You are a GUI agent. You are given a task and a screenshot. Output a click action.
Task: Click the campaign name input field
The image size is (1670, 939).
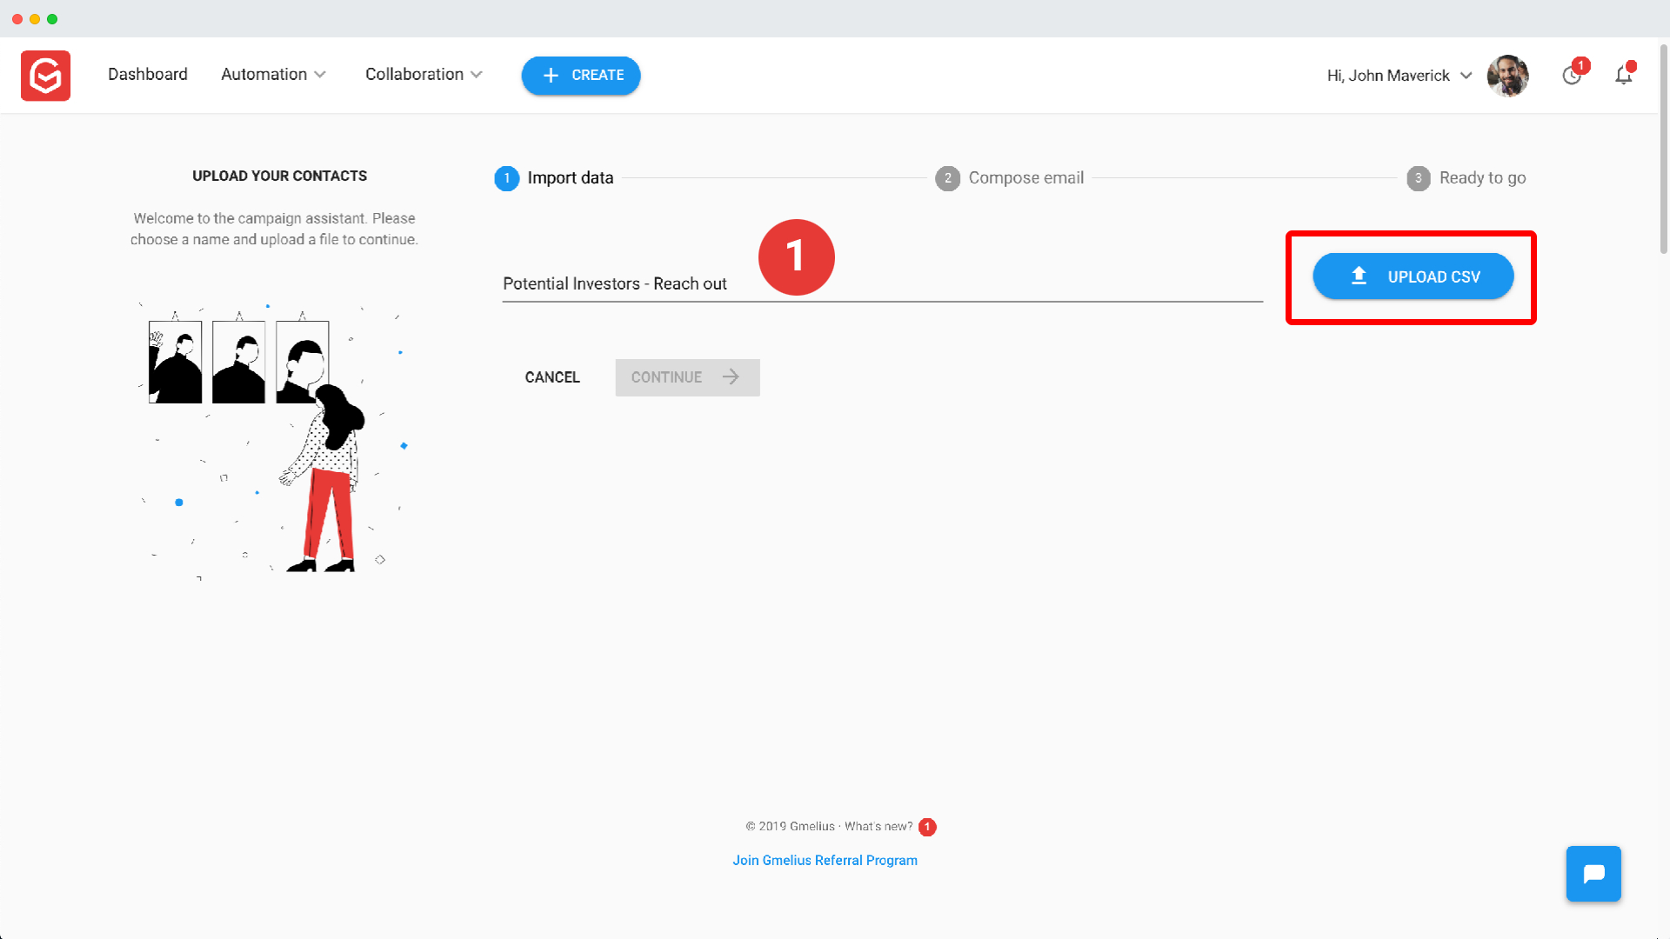click(883, 284)
